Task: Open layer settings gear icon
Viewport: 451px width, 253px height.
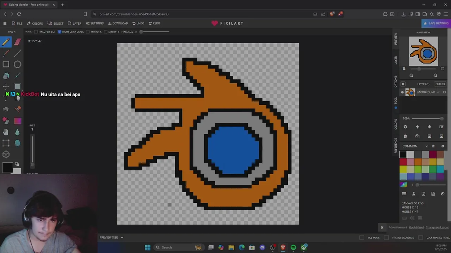Action: coord(403,84)
